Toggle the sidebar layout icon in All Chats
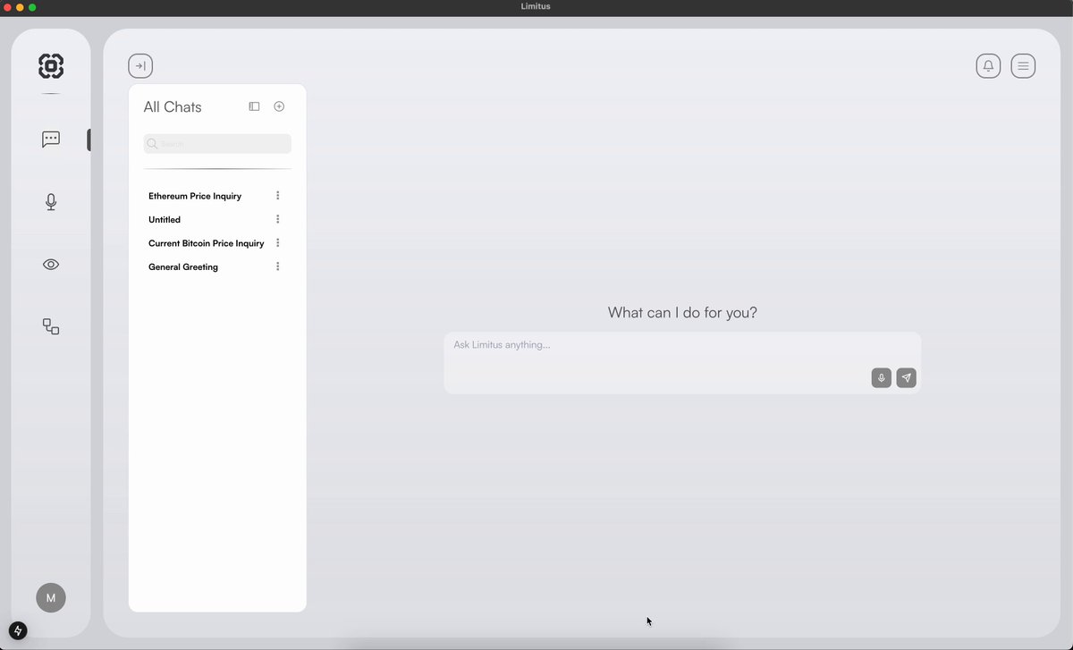1073x650 pixels. point(254,106)
